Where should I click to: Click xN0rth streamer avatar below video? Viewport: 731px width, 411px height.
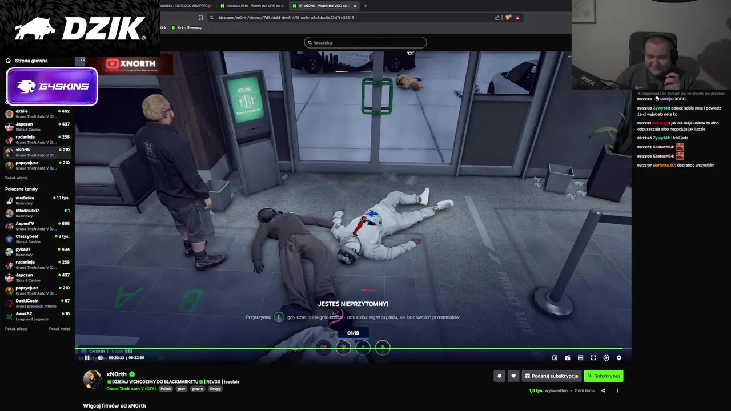[x=93, y=380]
